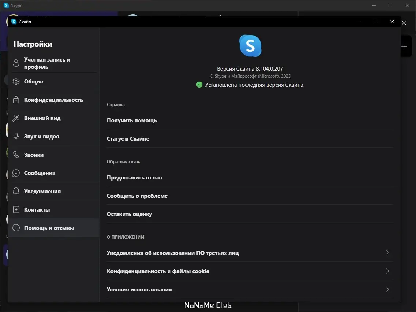416x312 pixels.
Task: Close the Скайп settings window
Action: 392,22
